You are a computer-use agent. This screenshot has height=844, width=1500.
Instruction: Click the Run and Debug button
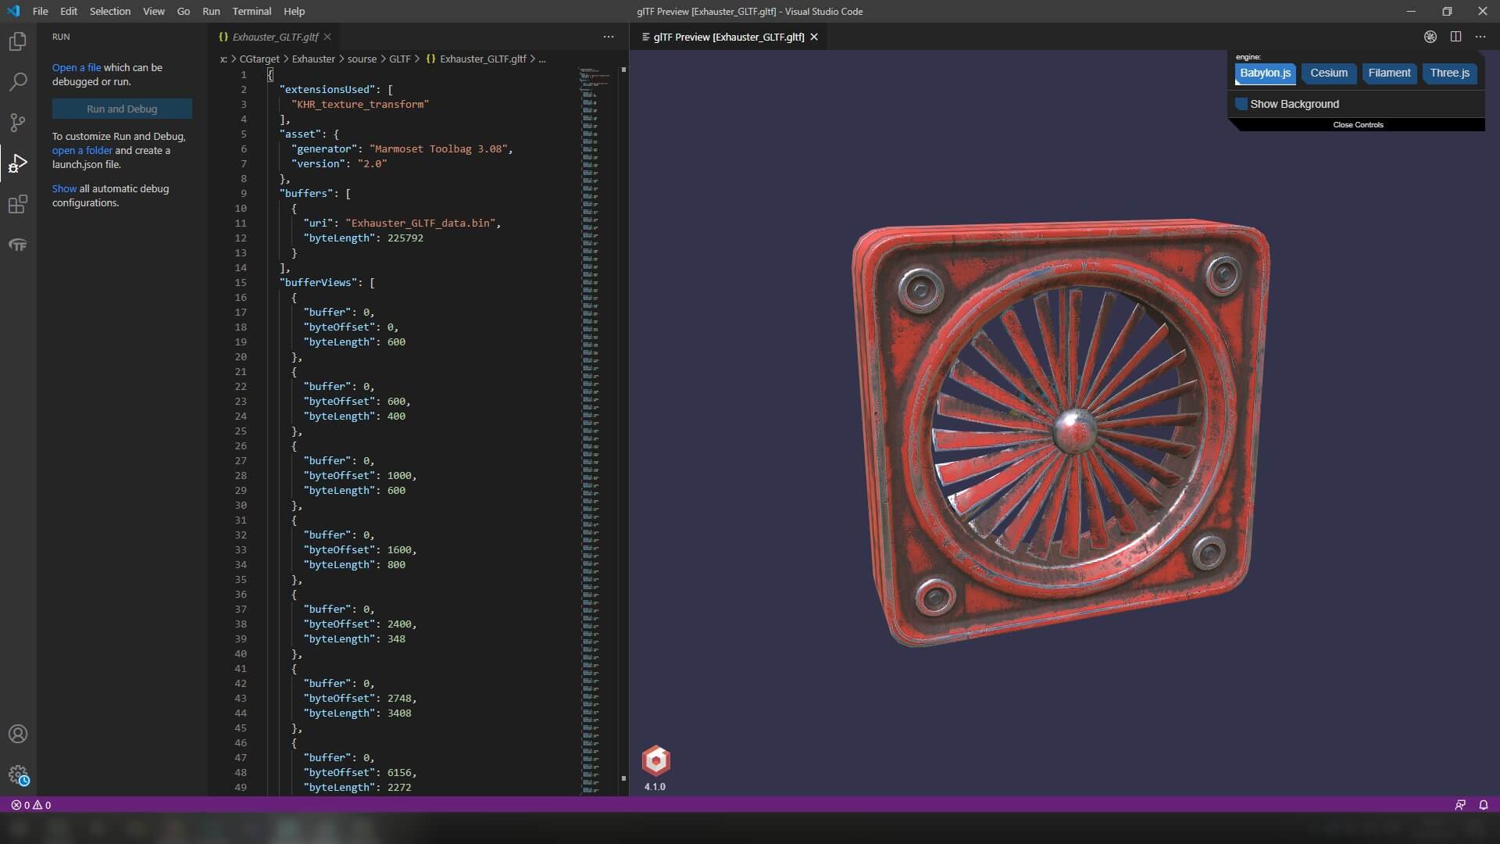pyautogui.click(x=122, y=109)
